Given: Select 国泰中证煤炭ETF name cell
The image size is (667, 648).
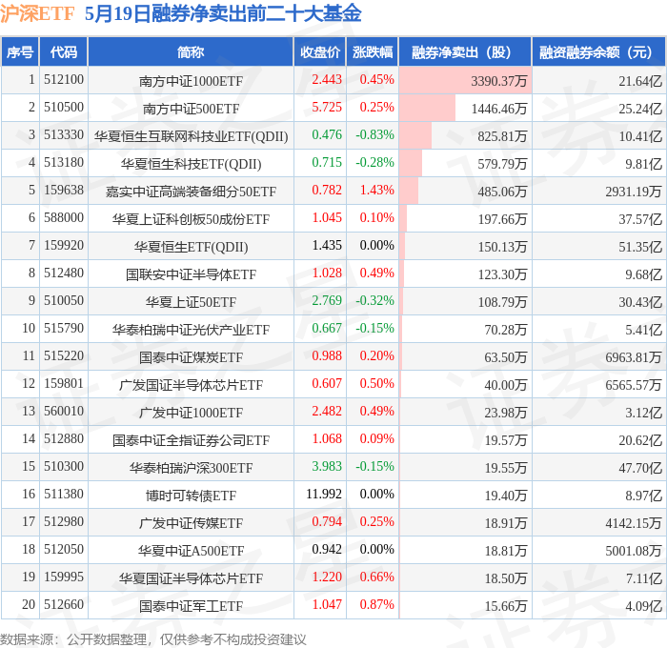Looking at the screenshot, I should 191,357.
